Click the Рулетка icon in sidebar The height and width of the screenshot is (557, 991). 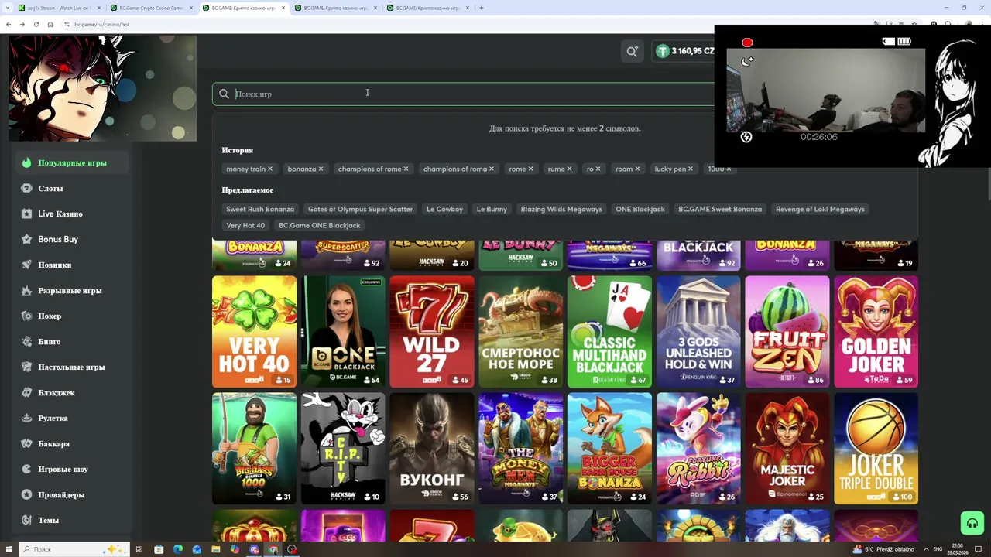pyautogui.click(x=27, y=418)
